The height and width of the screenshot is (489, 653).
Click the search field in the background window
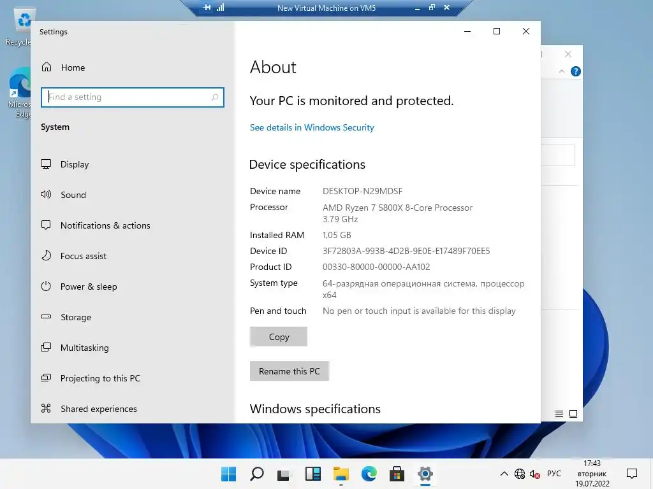(x=558, y=155)
